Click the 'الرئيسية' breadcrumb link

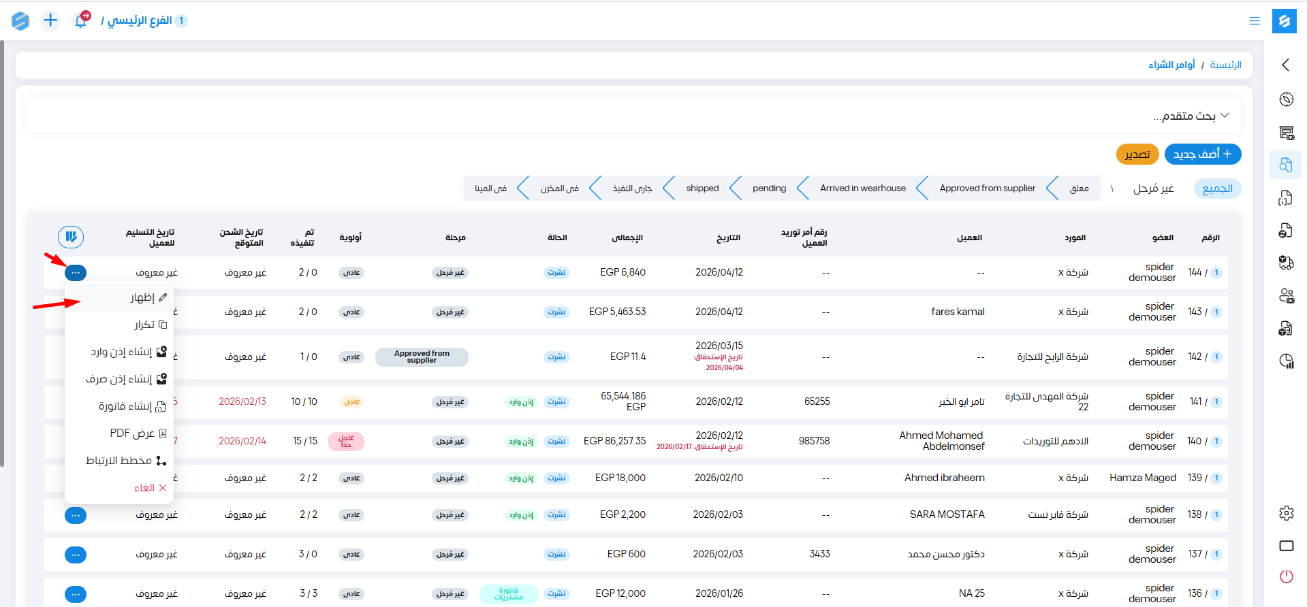coord(1225,65)
